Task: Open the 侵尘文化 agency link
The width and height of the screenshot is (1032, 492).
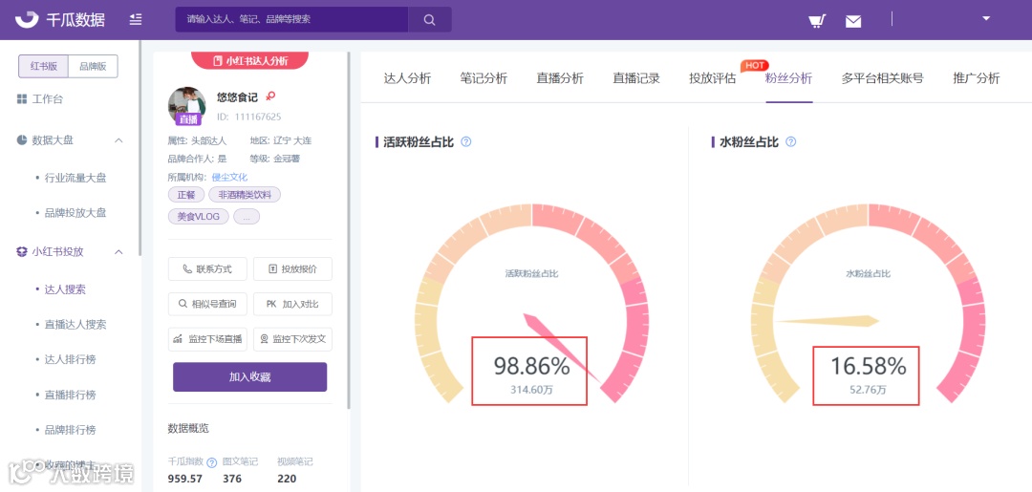Action: click(229, 177)
